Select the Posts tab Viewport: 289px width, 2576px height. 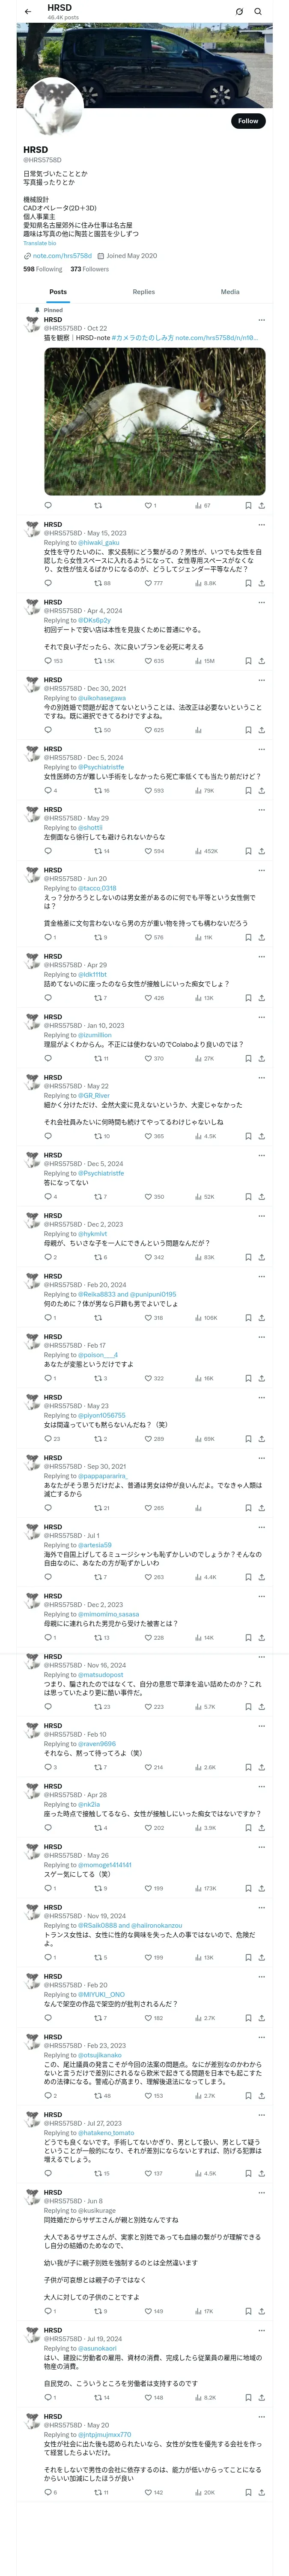point(59,292)
